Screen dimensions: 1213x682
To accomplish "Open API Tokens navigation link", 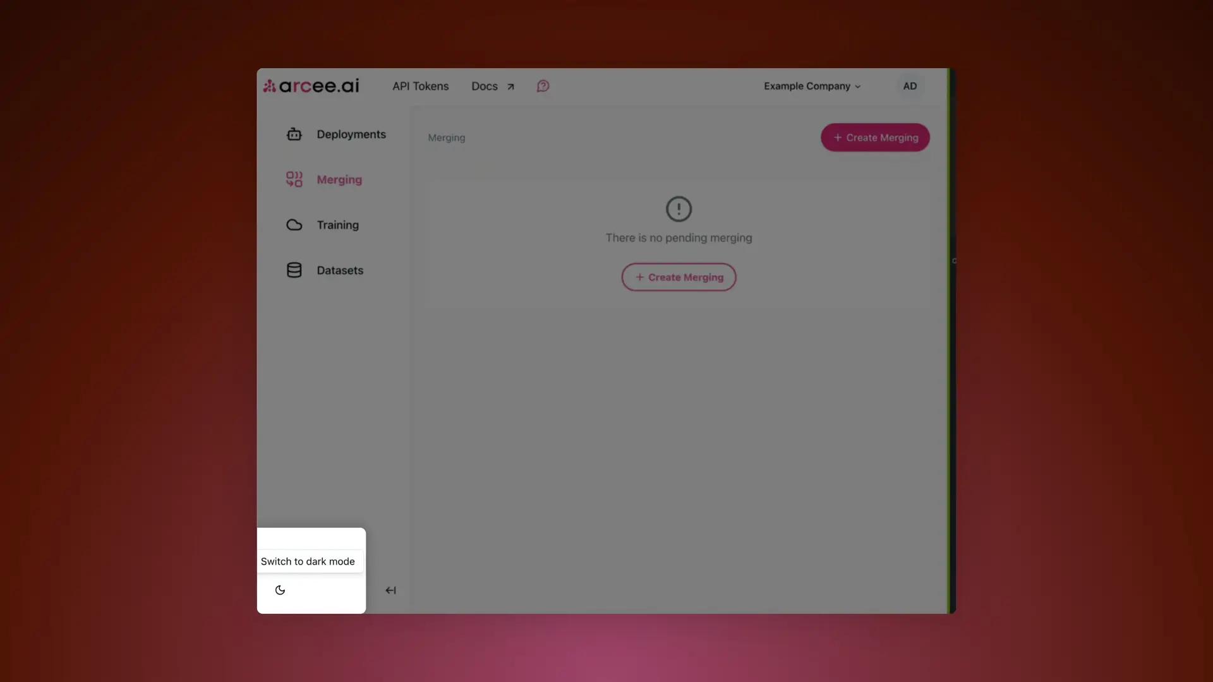I will click(420, 85).
